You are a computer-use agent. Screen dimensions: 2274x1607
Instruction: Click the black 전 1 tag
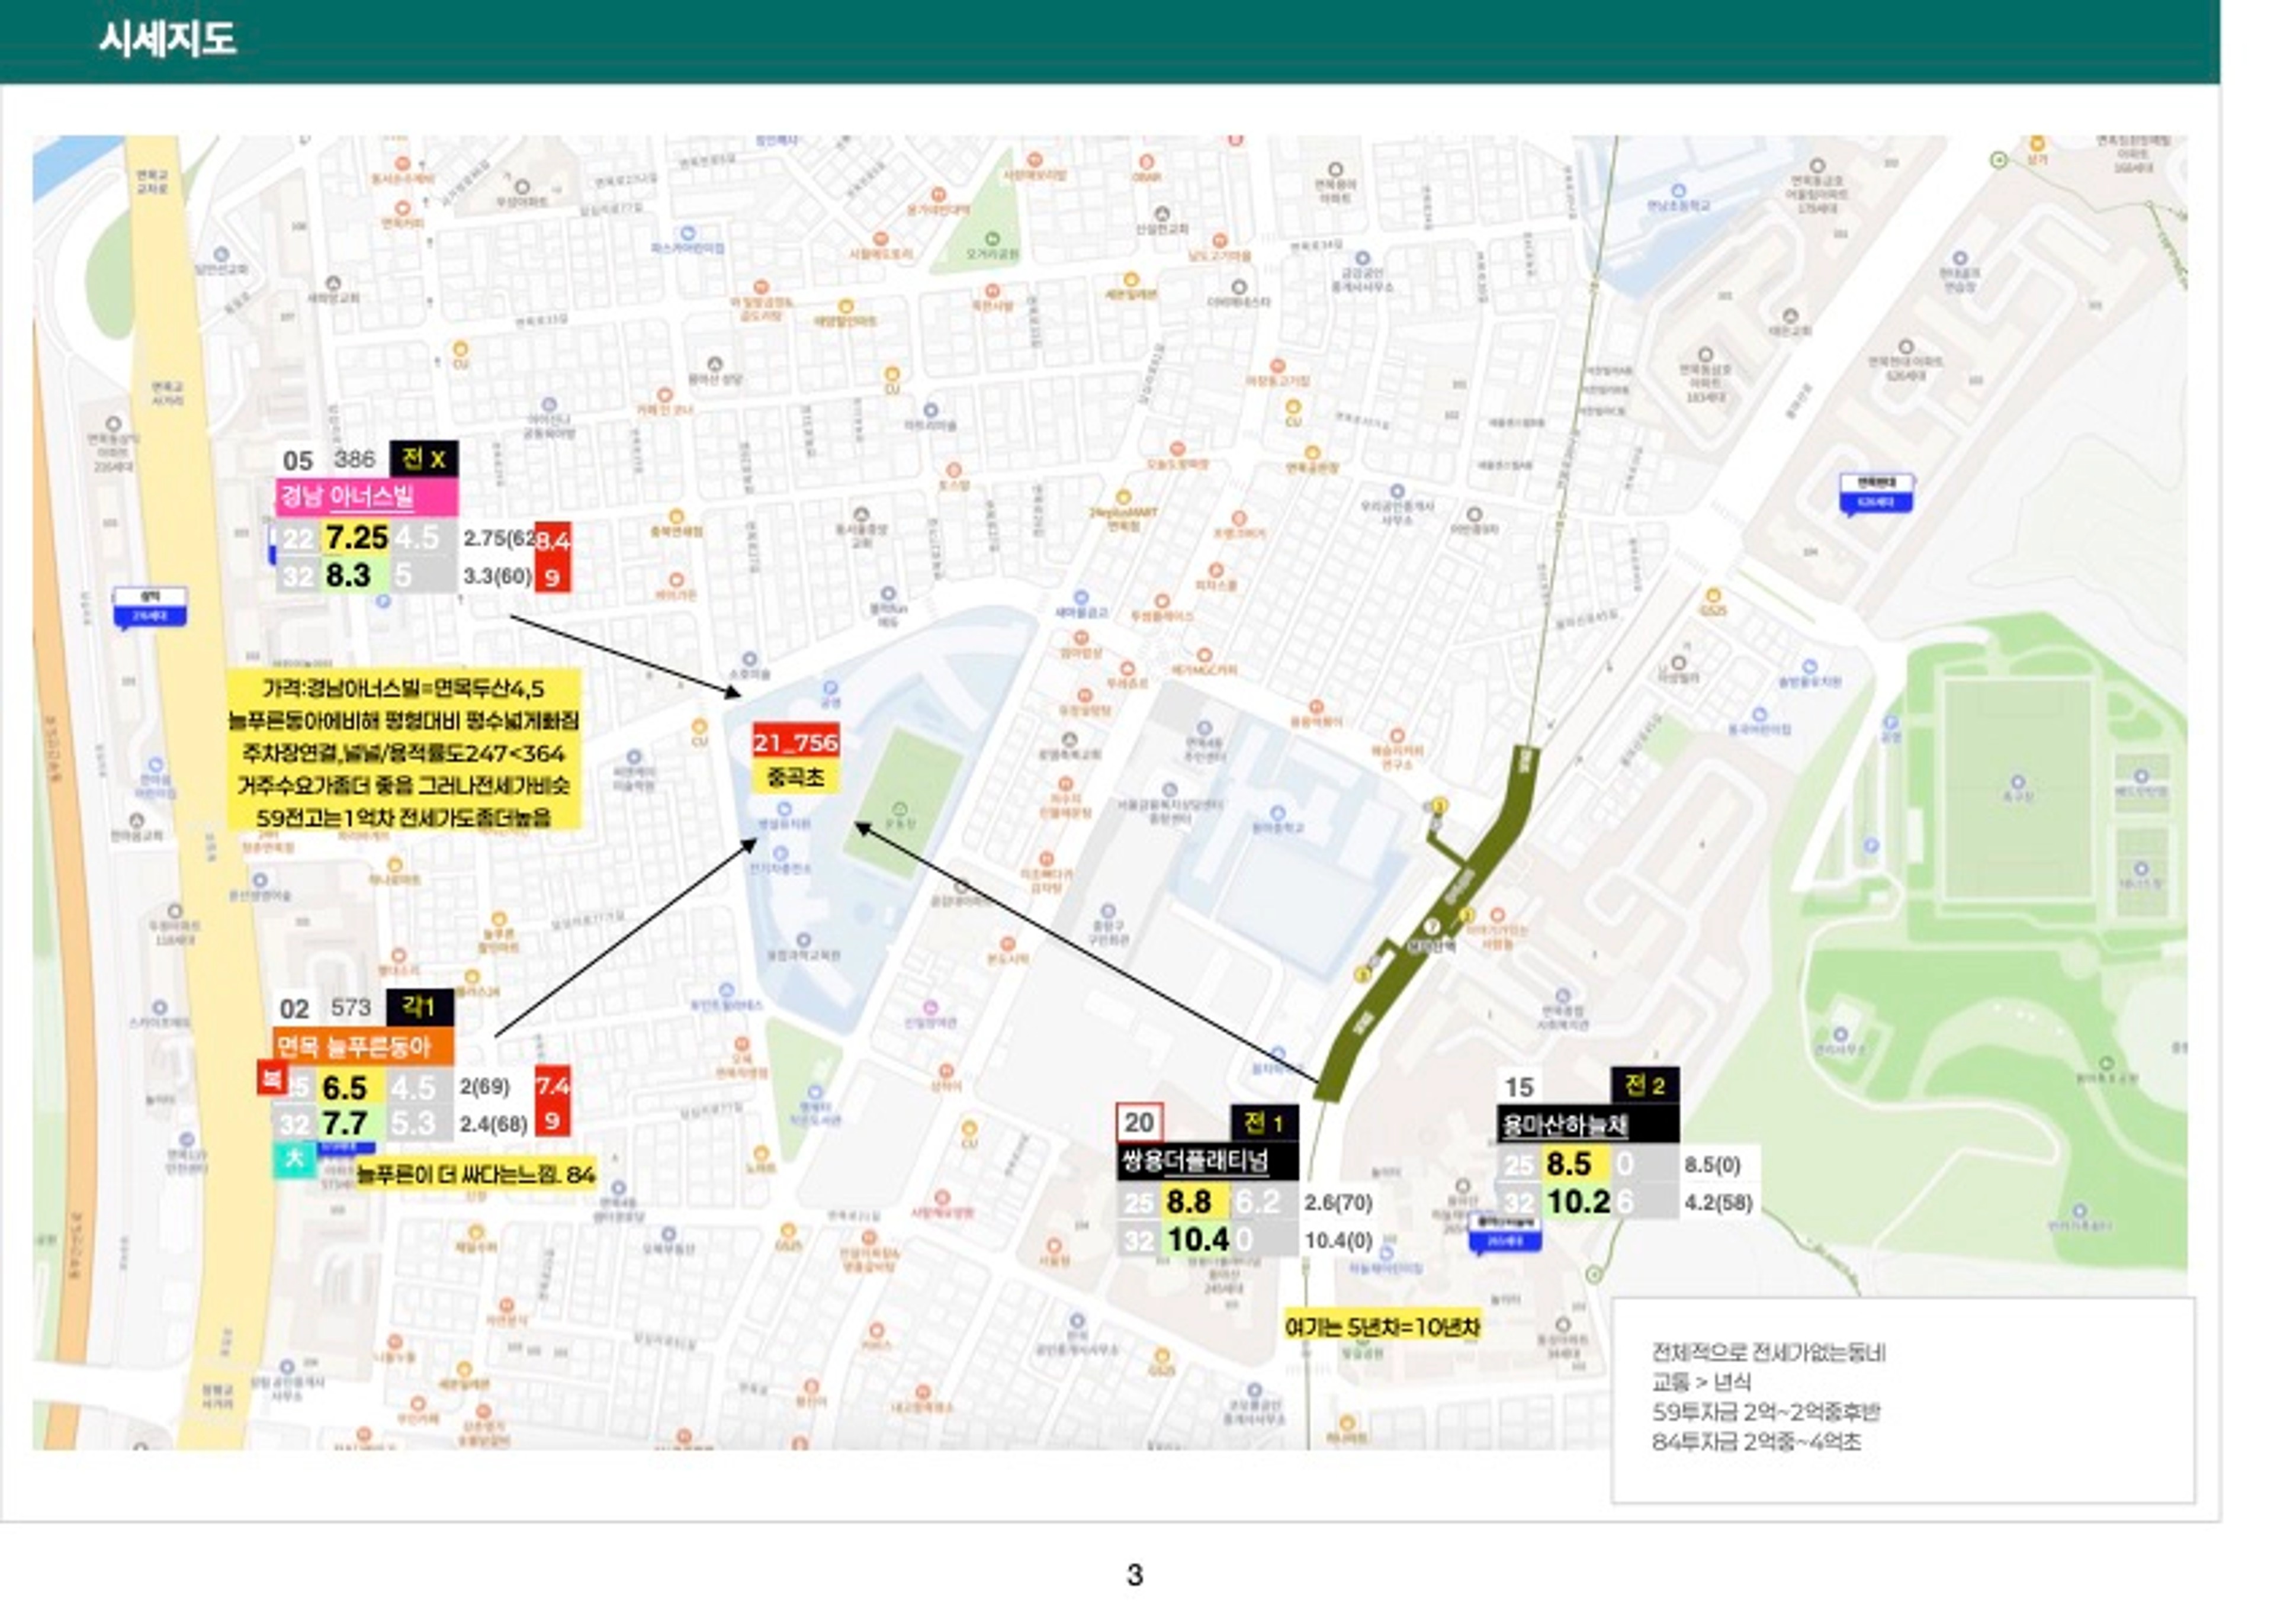coord(1264,1123)
